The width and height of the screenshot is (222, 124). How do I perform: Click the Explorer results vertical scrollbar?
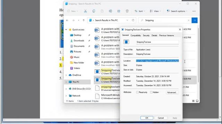click(x=198, y=55)
